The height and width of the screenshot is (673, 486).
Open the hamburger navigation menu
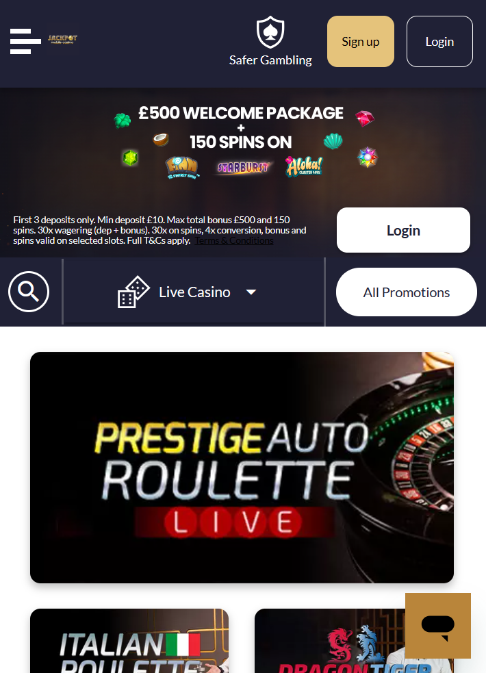click(x=25, y=41)
